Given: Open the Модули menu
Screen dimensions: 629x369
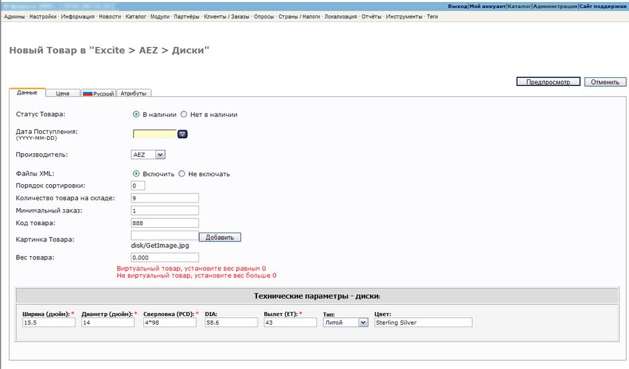Looking at the screenshot, I should tap(160, 17).
